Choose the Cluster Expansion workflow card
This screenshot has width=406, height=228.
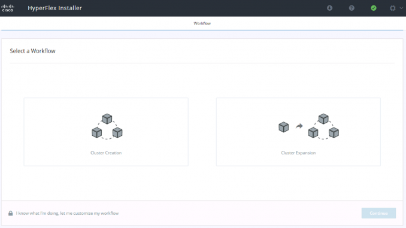[298, 132]
